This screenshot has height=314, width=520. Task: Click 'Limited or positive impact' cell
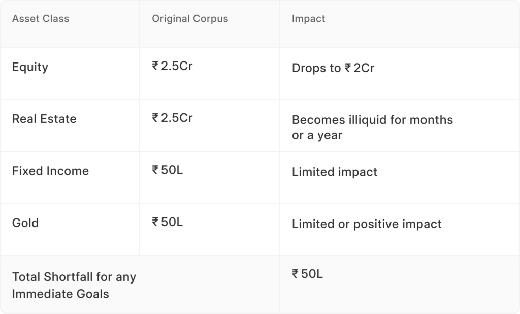(367, 224)
